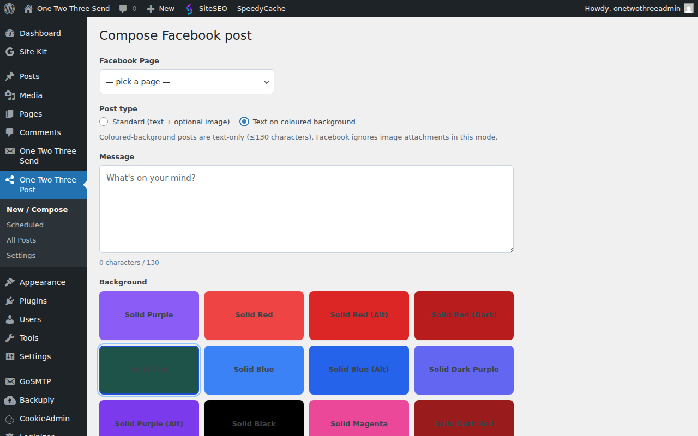Choose the Solid Blue background
Image resolution: width=698 pixels, height=436 pixels.
pos(254,370)
